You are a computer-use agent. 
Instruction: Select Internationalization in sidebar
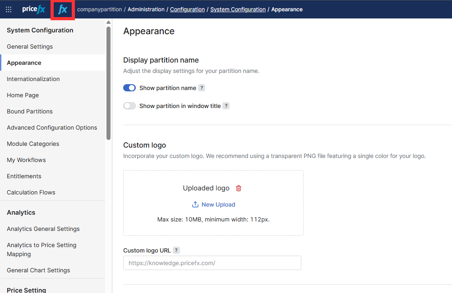coord(33,79)
